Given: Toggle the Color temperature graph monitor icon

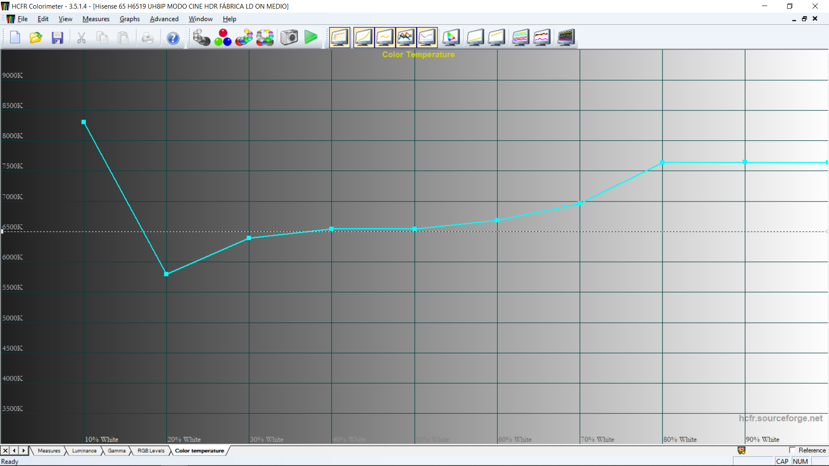Looking at the screenshot, I should tap(427, 38).
